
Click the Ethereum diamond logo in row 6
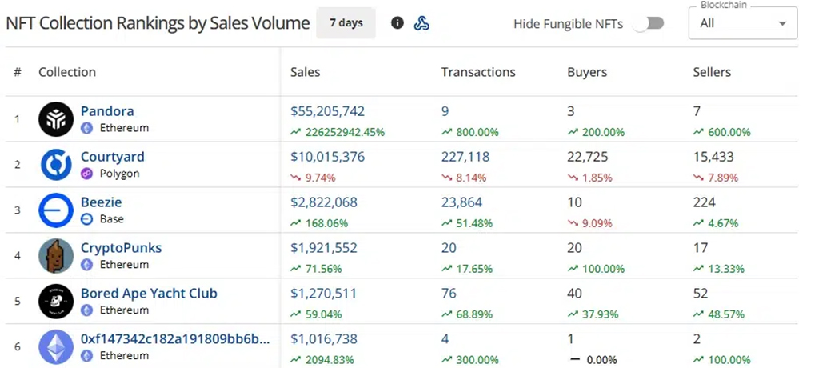[x=56, y=346]
